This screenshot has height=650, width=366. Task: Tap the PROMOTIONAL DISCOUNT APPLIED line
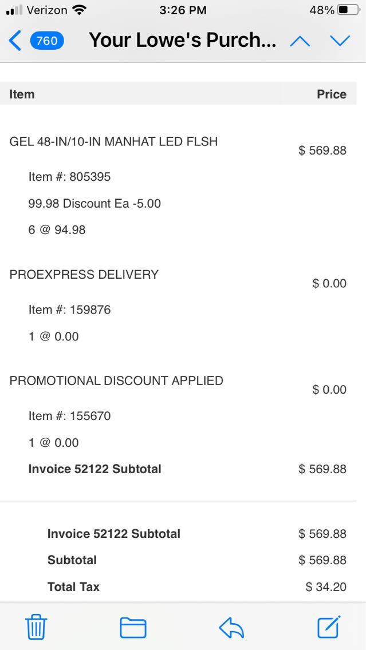point(116,381)
